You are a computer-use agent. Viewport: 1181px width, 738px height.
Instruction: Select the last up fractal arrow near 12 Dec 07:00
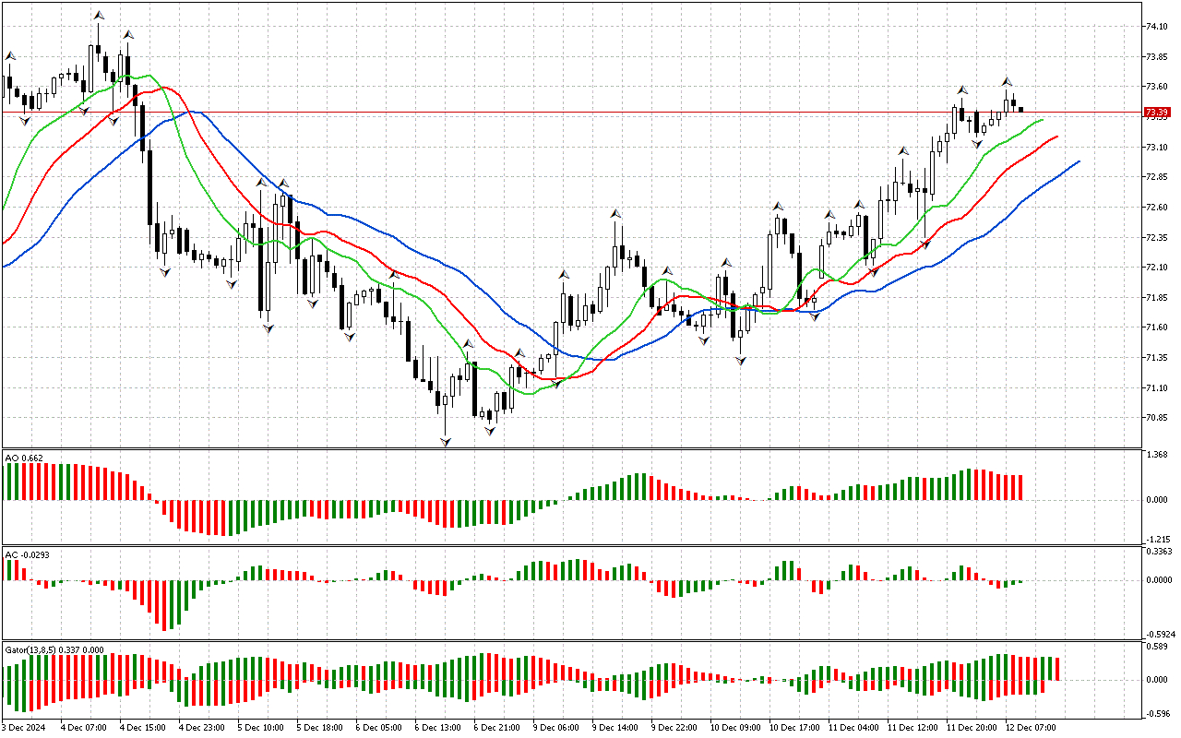[1008, 81]
